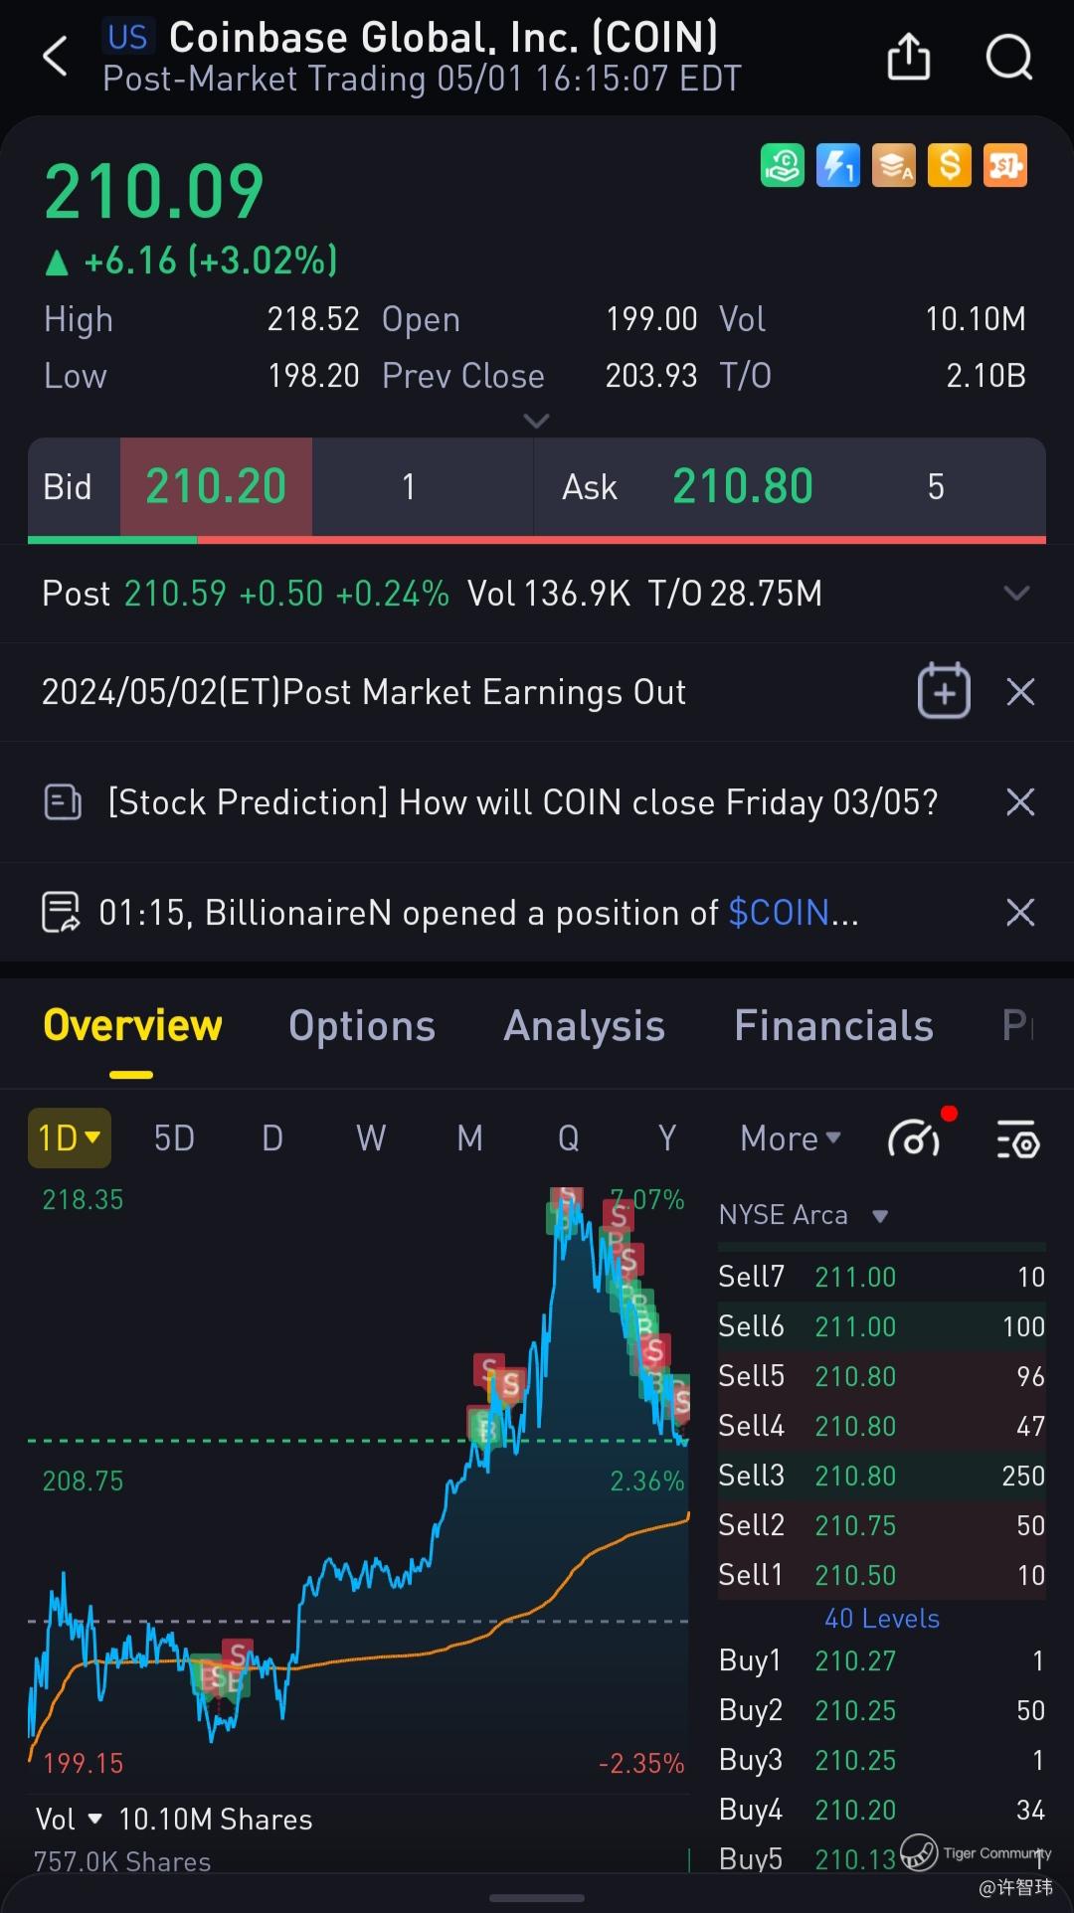Screen dimensions: 1074x1913
Task: Select the 5D chart timeframe
Action: pyautogui.click(x=174, y=1138)
